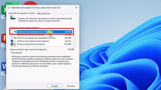Click the 380 MB size value

click(68, 32)
